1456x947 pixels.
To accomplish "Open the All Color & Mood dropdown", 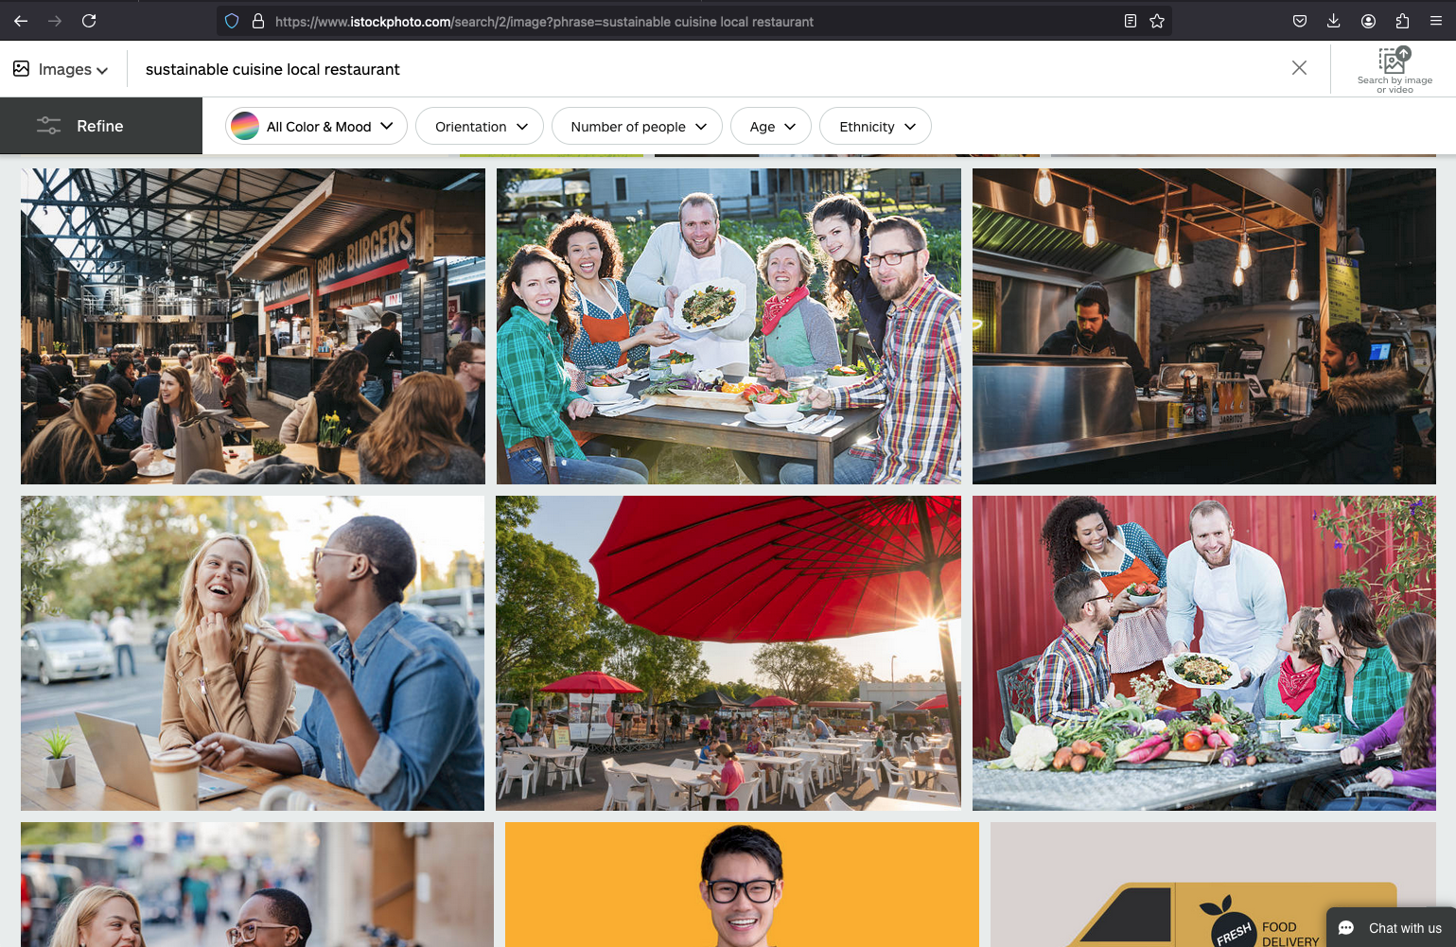I will [x=317, y=127].
